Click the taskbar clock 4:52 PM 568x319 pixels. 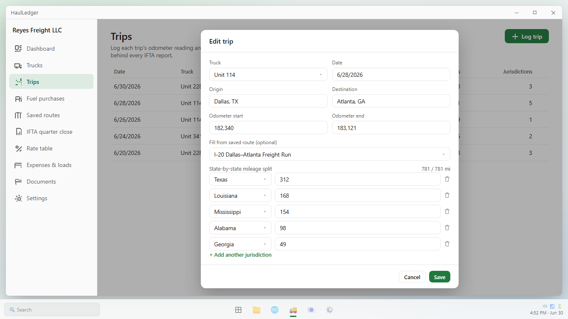(546, 313)
